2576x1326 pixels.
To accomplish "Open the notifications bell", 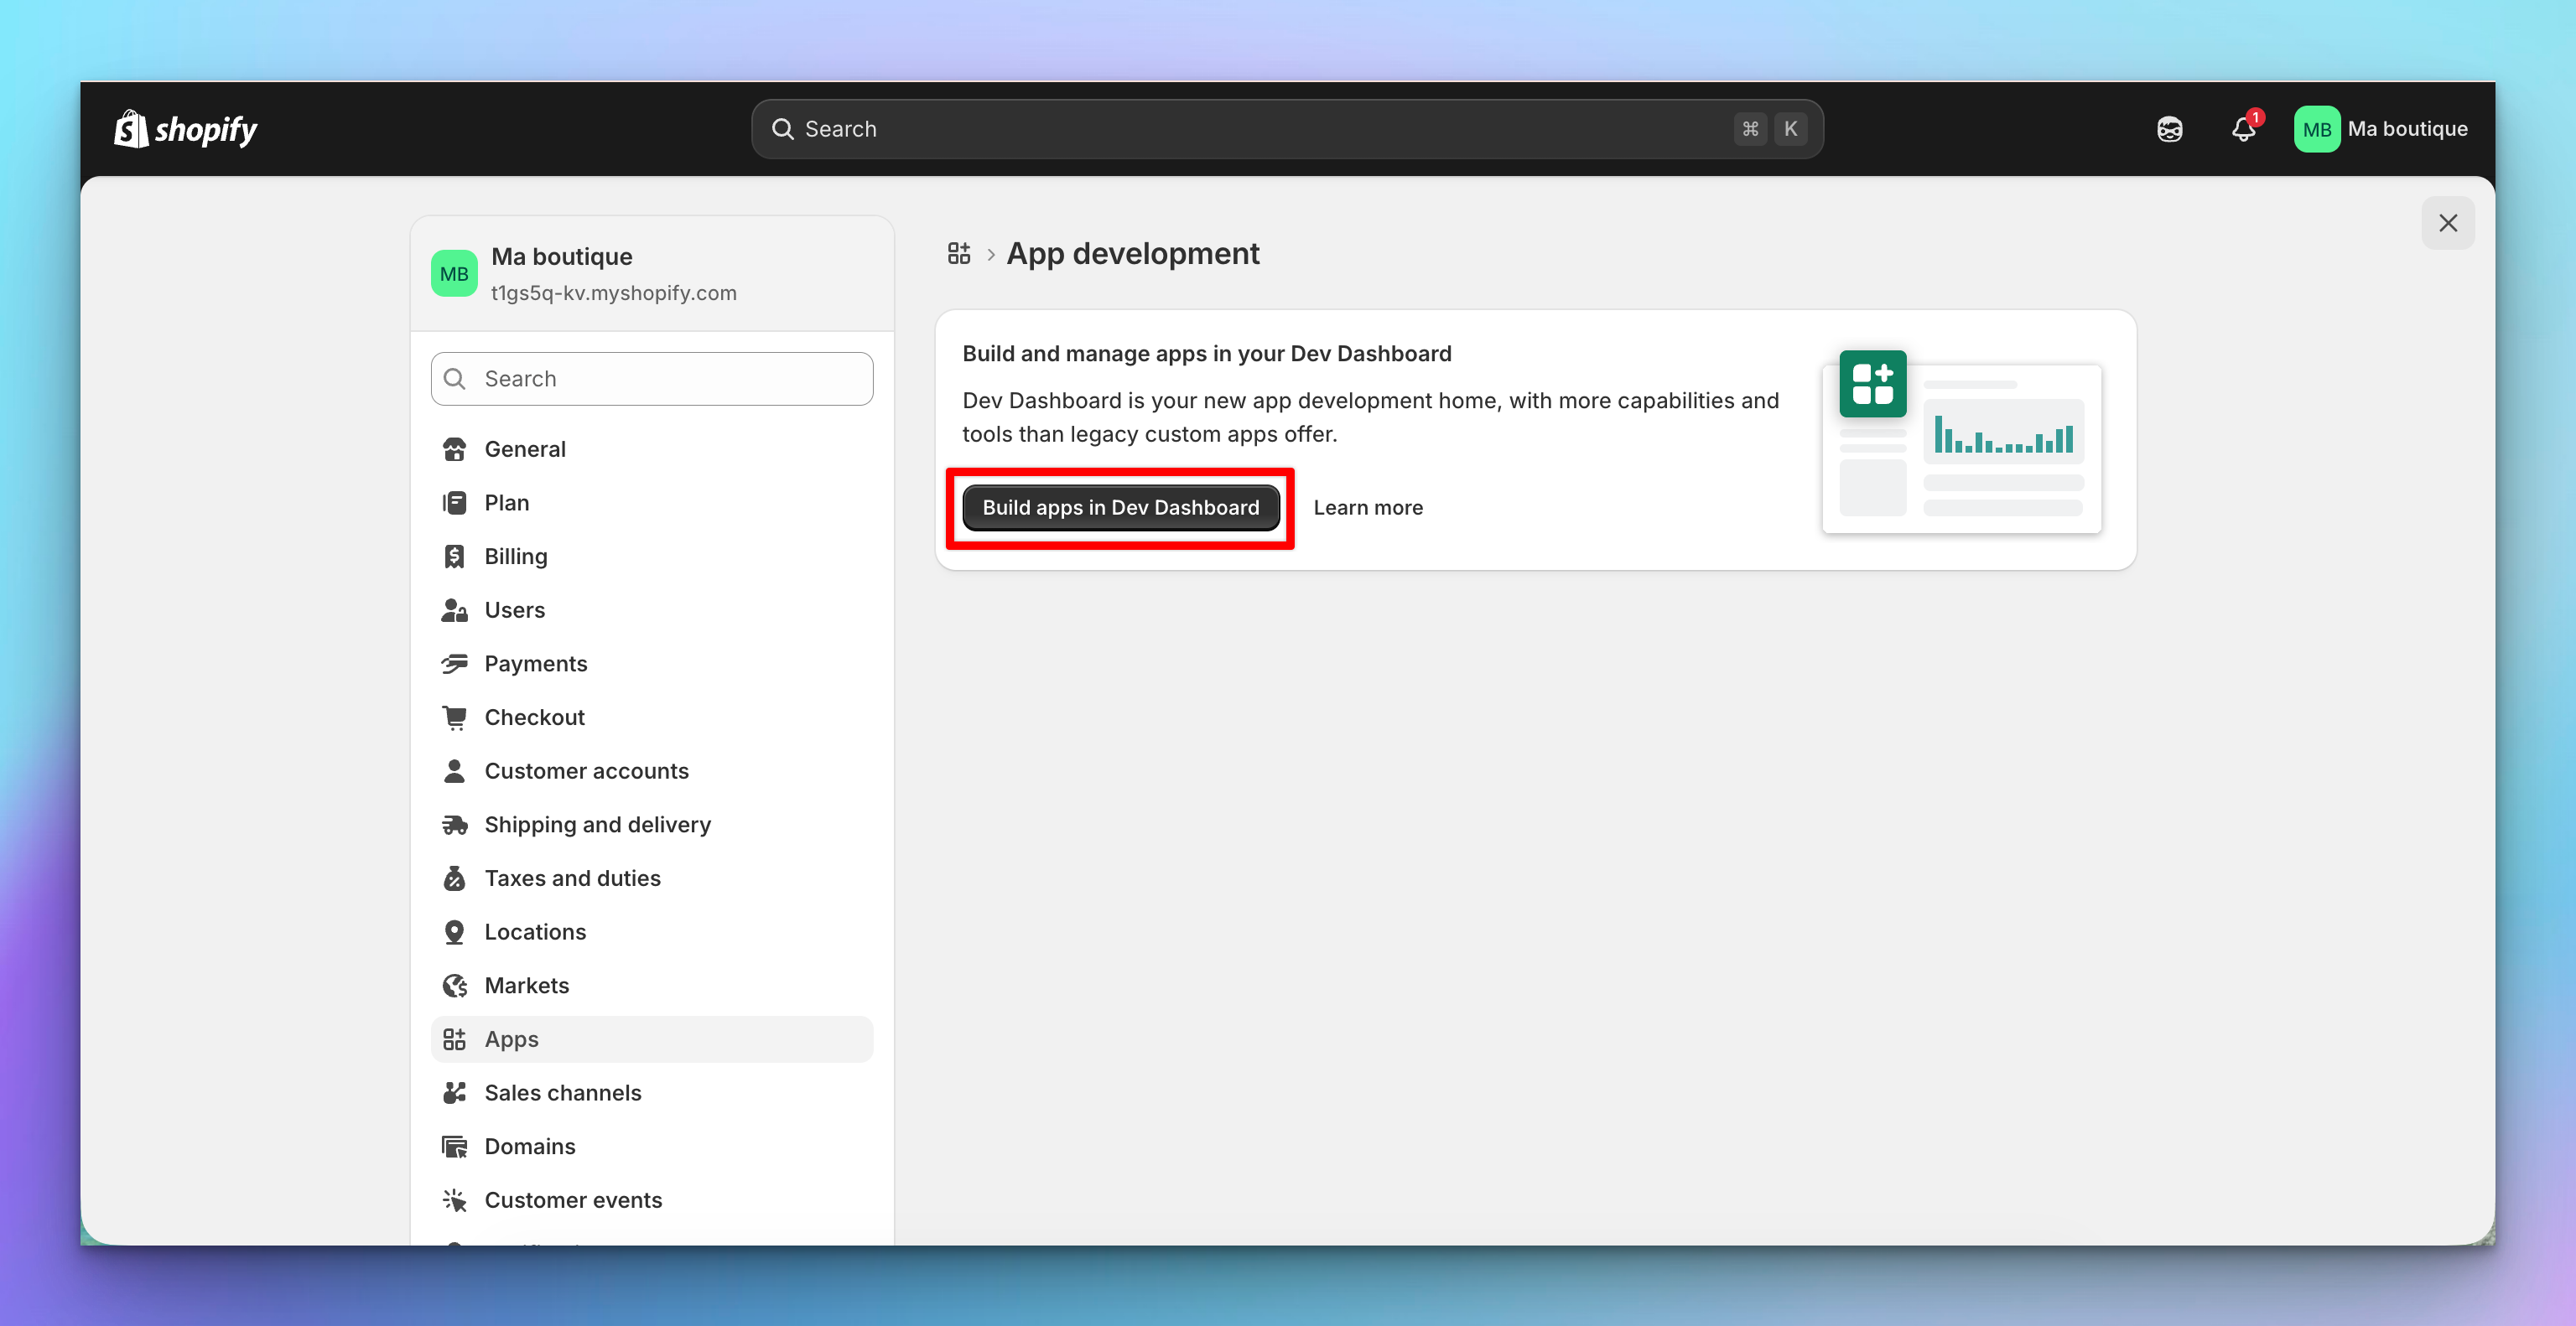I will pyautogui.click(x=2244, y=129).
